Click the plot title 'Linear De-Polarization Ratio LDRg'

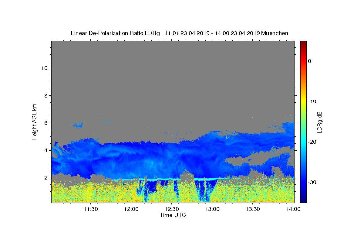pyautogui.click(x=115, y=33)
